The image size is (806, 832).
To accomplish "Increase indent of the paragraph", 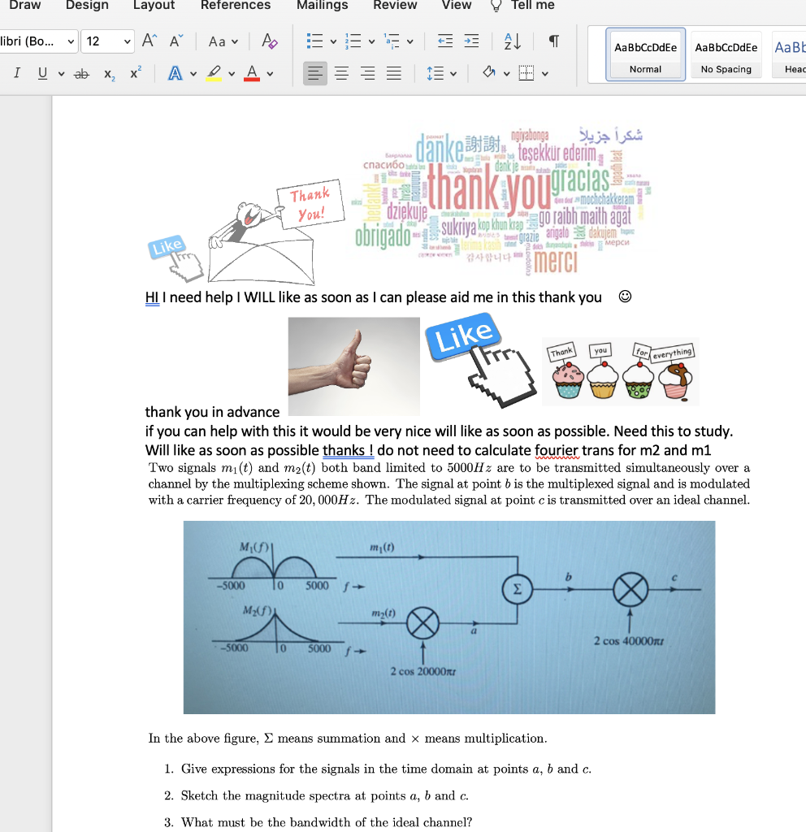I will click(x=472, y=41).
